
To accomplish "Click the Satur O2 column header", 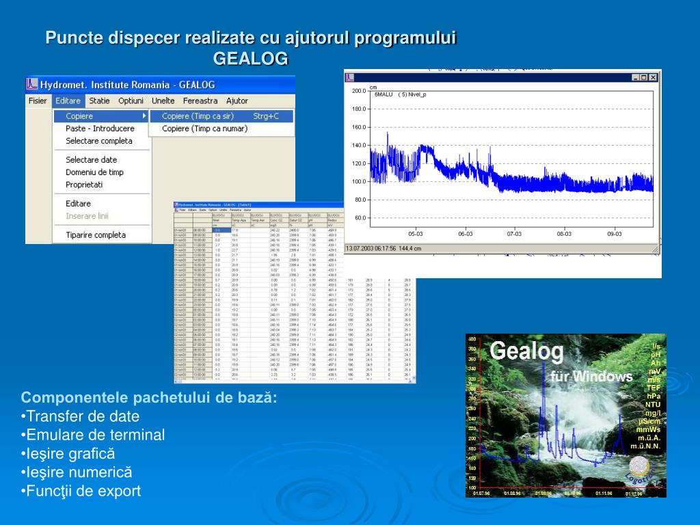I will point(298,220).
